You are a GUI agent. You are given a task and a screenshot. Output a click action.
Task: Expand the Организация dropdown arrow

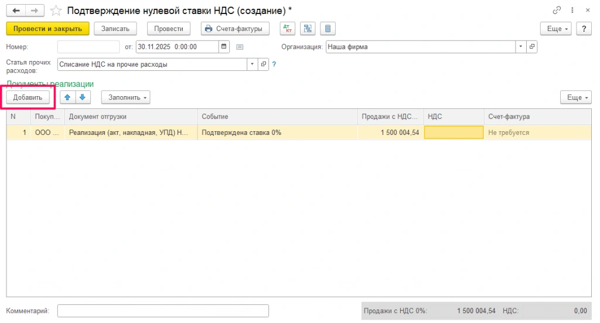[520, 47]
